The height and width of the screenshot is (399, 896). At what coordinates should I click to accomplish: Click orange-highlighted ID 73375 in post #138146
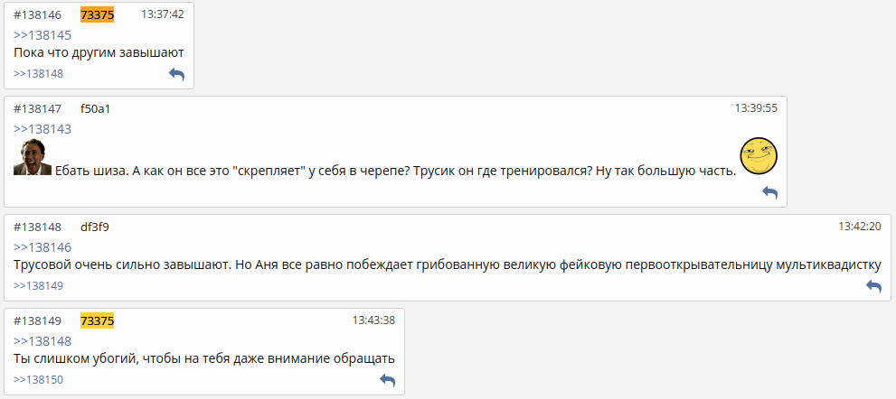click(x=97, y=14)
